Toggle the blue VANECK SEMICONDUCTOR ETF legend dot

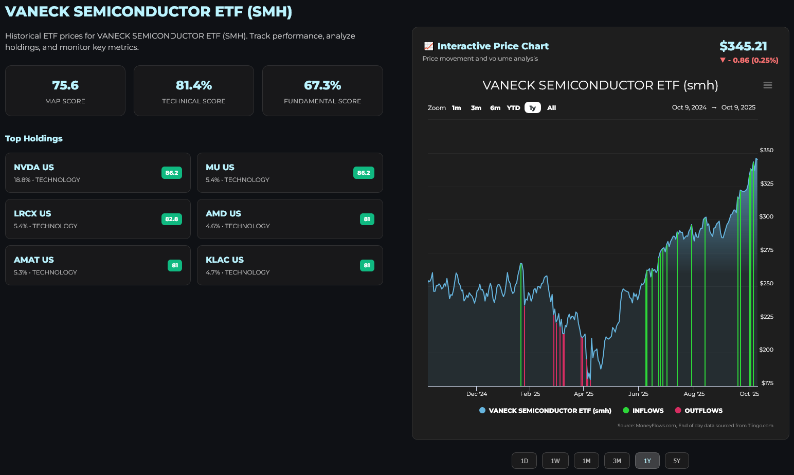coord(482,410)
